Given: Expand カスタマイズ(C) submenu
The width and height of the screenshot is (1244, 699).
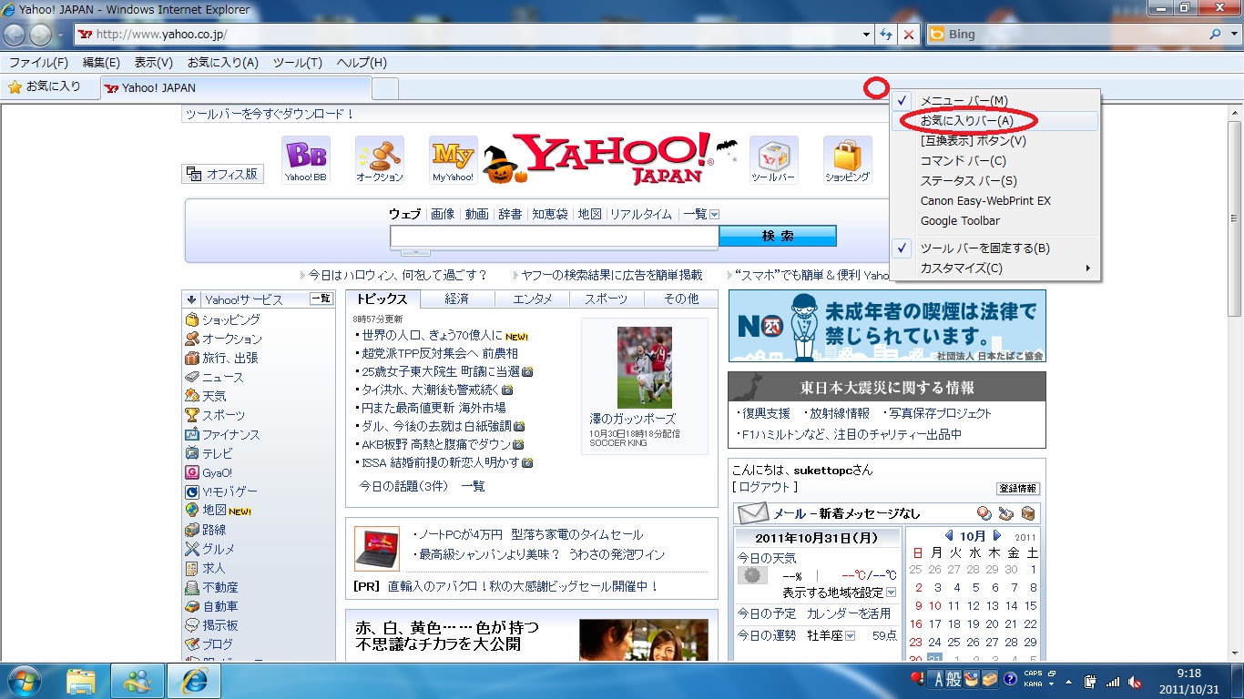Looking at the screenshot, I should pos(994,268).
